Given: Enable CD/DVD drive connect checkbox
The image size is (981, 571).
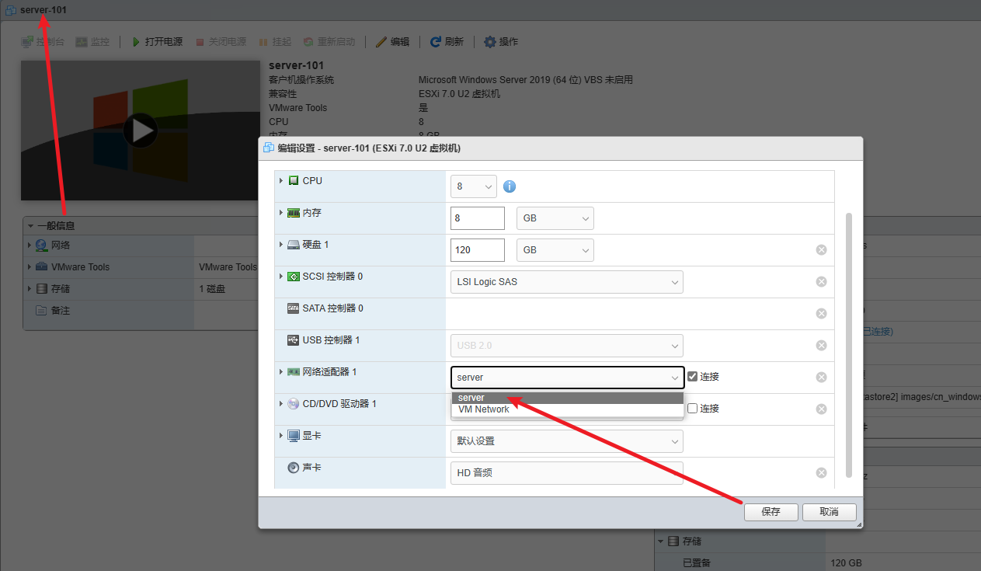Looking at the screenshot, I should click(693, 409).
